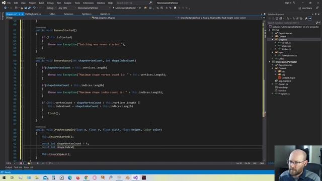
Task: Open the Build menu
Action: click(x=41, y=3)
